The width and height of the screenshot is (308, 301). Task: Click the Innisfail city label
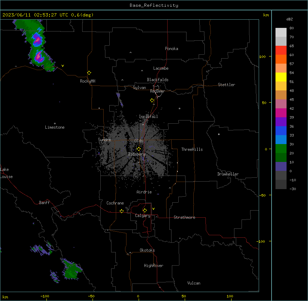(148, 117)
